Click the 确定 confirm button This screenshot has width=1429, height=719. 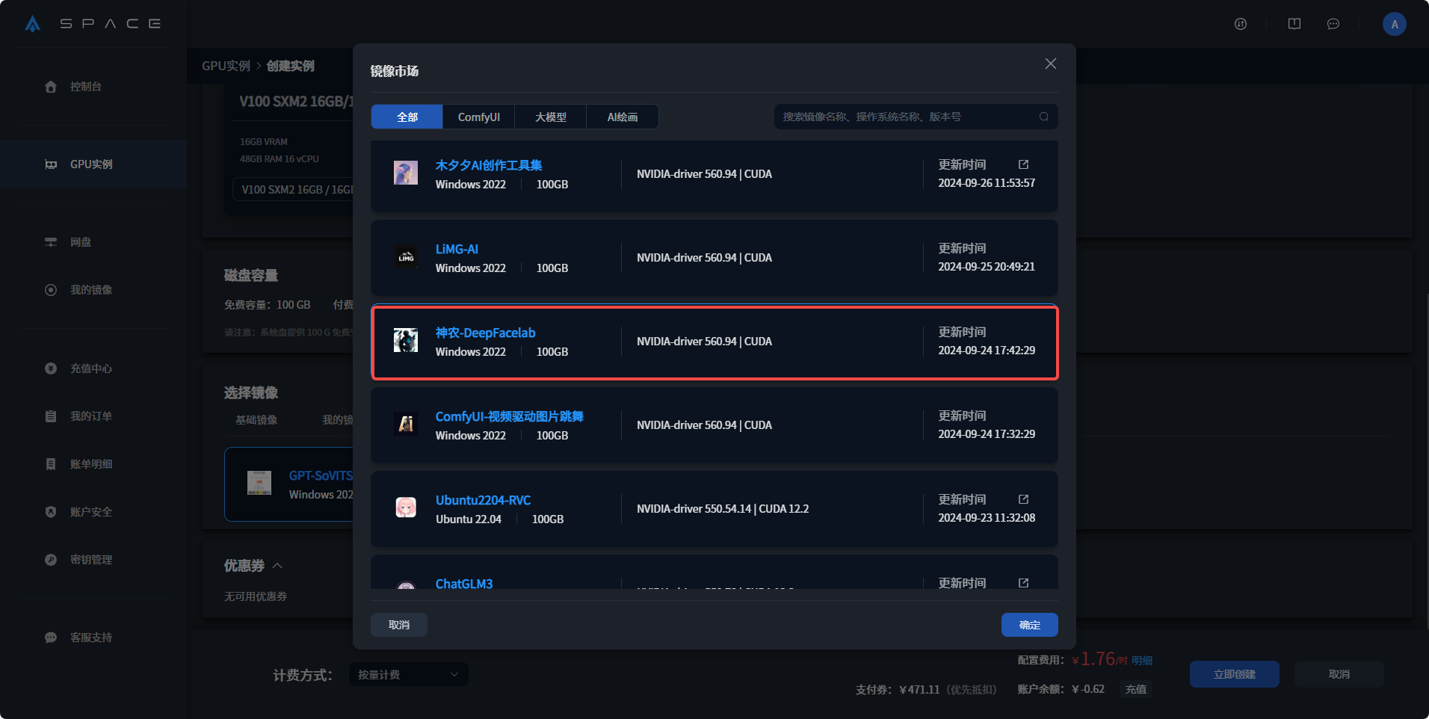1029,625
